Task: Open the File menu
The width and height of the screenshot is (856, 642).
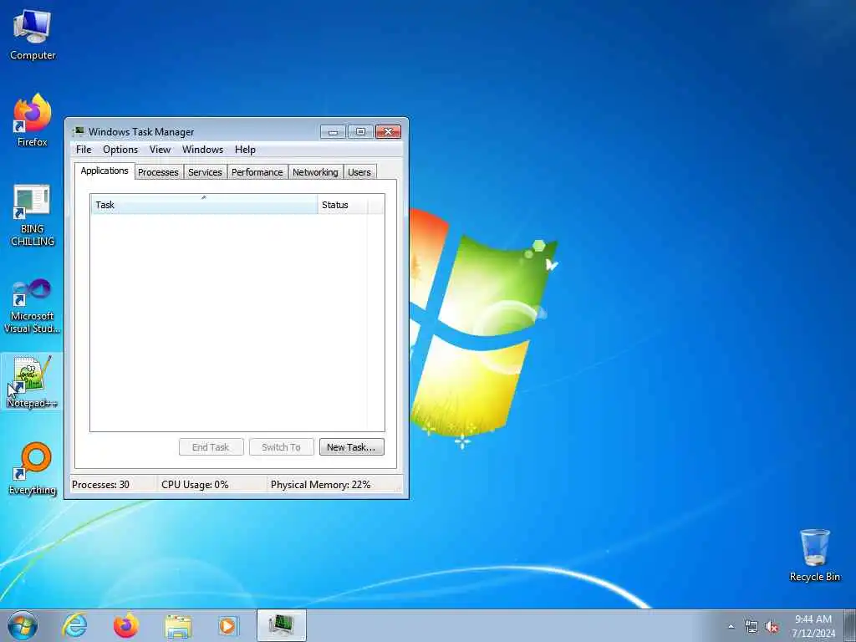Action: click(84, 150)
